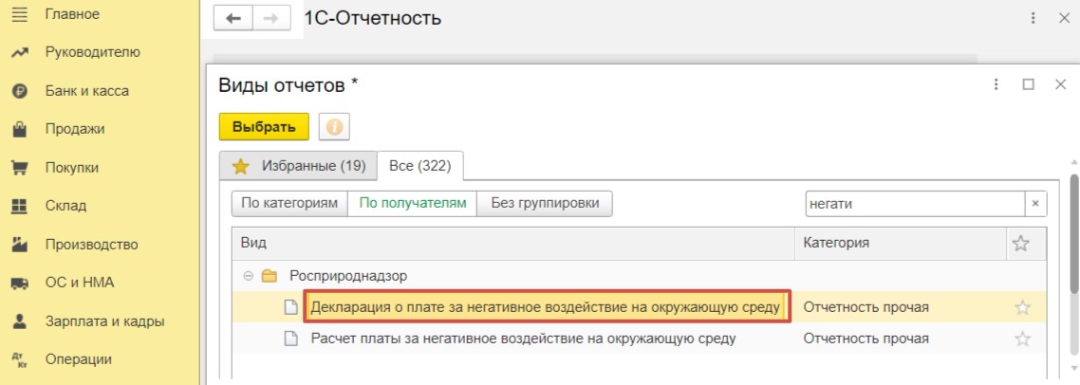Viewport: 1080px width, 385px height.
Task: Open the Продажи section
Action: 75,129
